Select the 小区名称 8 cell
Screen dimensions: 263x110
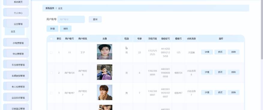pos(191,73)
